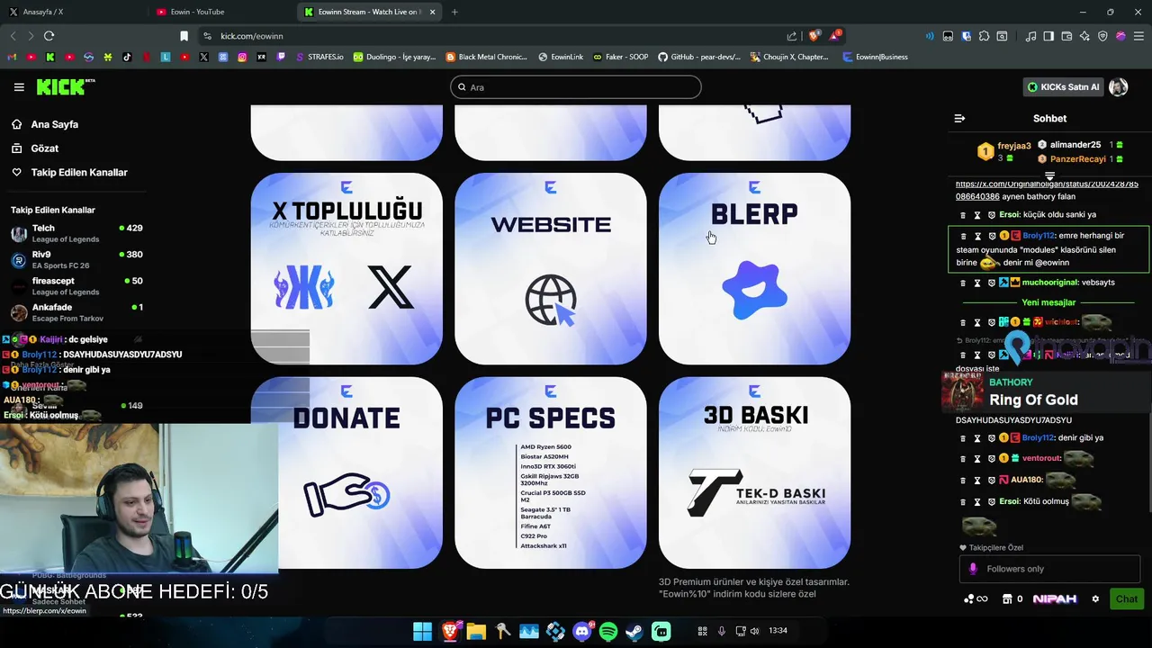Open Brave Shields lion icon
Viewport: 1152px width, 648px height.
tap(814, 36)
